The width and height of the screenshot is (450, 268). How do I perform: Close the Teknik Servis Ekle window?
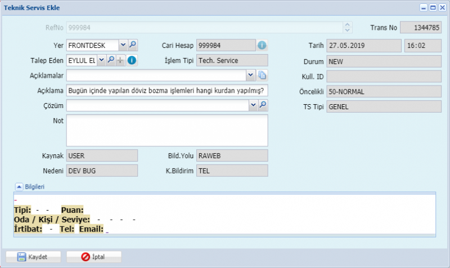442,7
